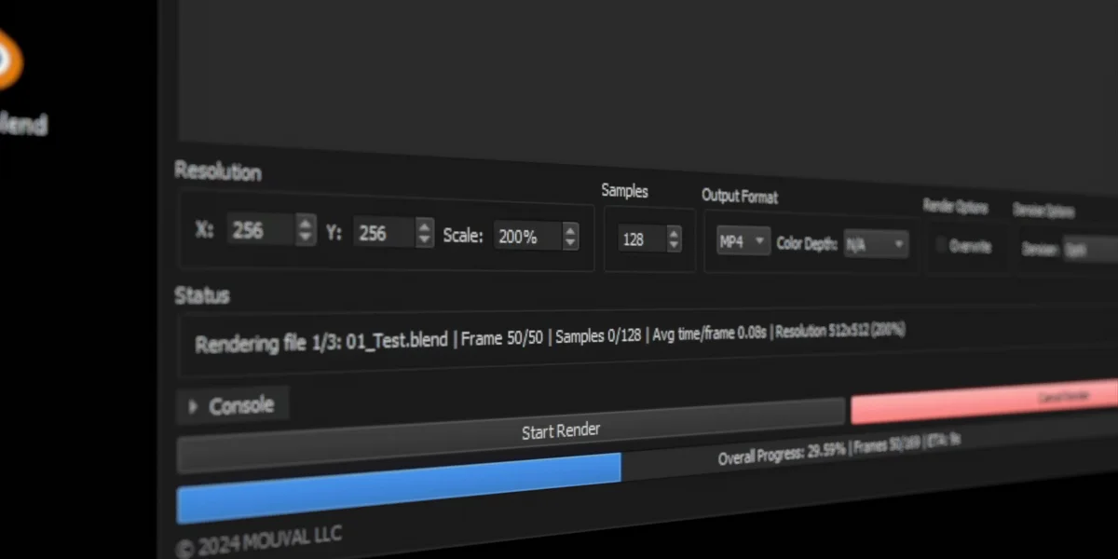Open the Color Depth dropdown
1118x559 pixels.
click(x=874, y=243)
